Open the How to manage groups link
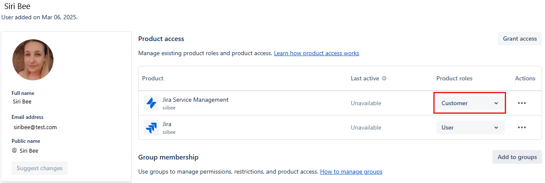 tap(351, 171)
